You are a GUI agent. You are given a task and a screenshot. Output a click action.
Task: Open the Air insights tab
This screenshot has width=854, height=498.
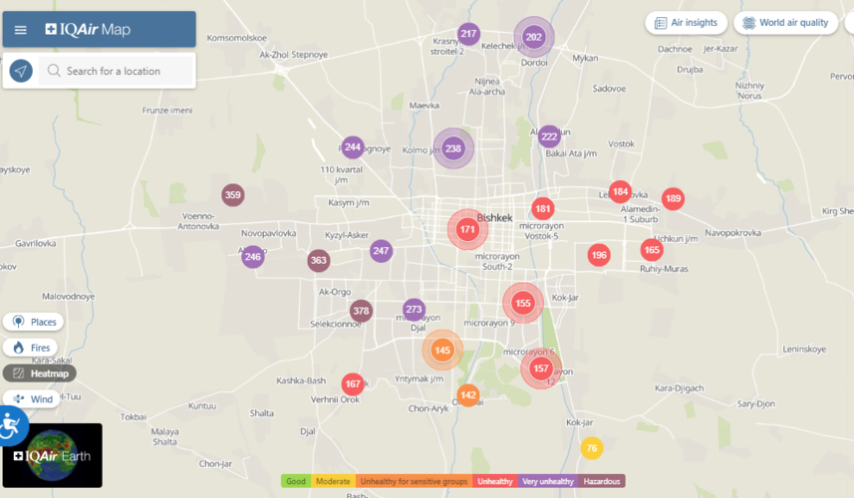(686, 23)
